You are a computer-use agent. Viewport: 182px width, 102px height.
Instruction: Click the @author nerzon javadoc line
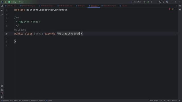tap(29, 22)
